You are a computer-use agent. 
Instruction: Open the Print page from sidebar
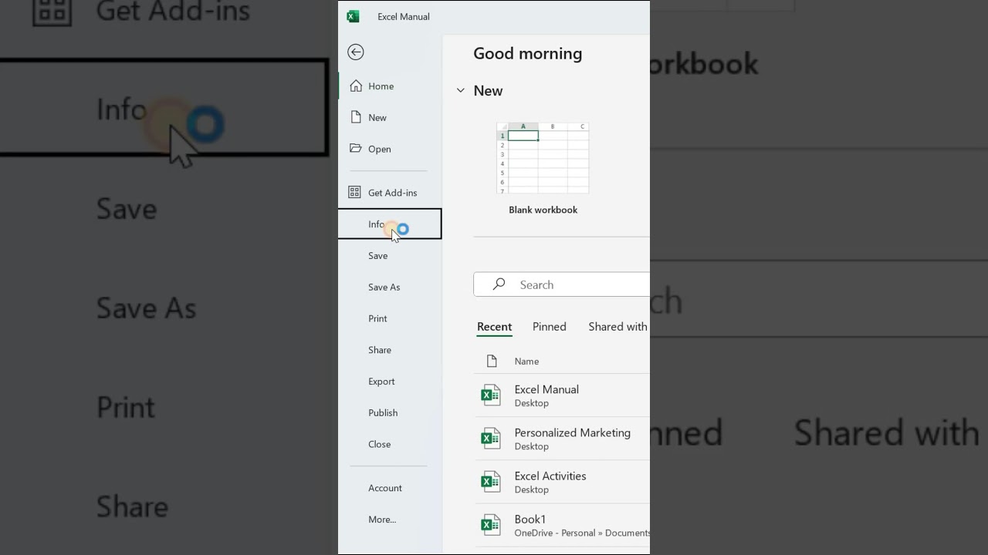390,318
